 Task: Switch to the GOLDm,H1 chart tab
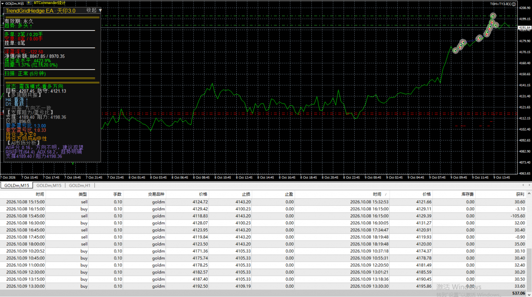coord(79,185)
